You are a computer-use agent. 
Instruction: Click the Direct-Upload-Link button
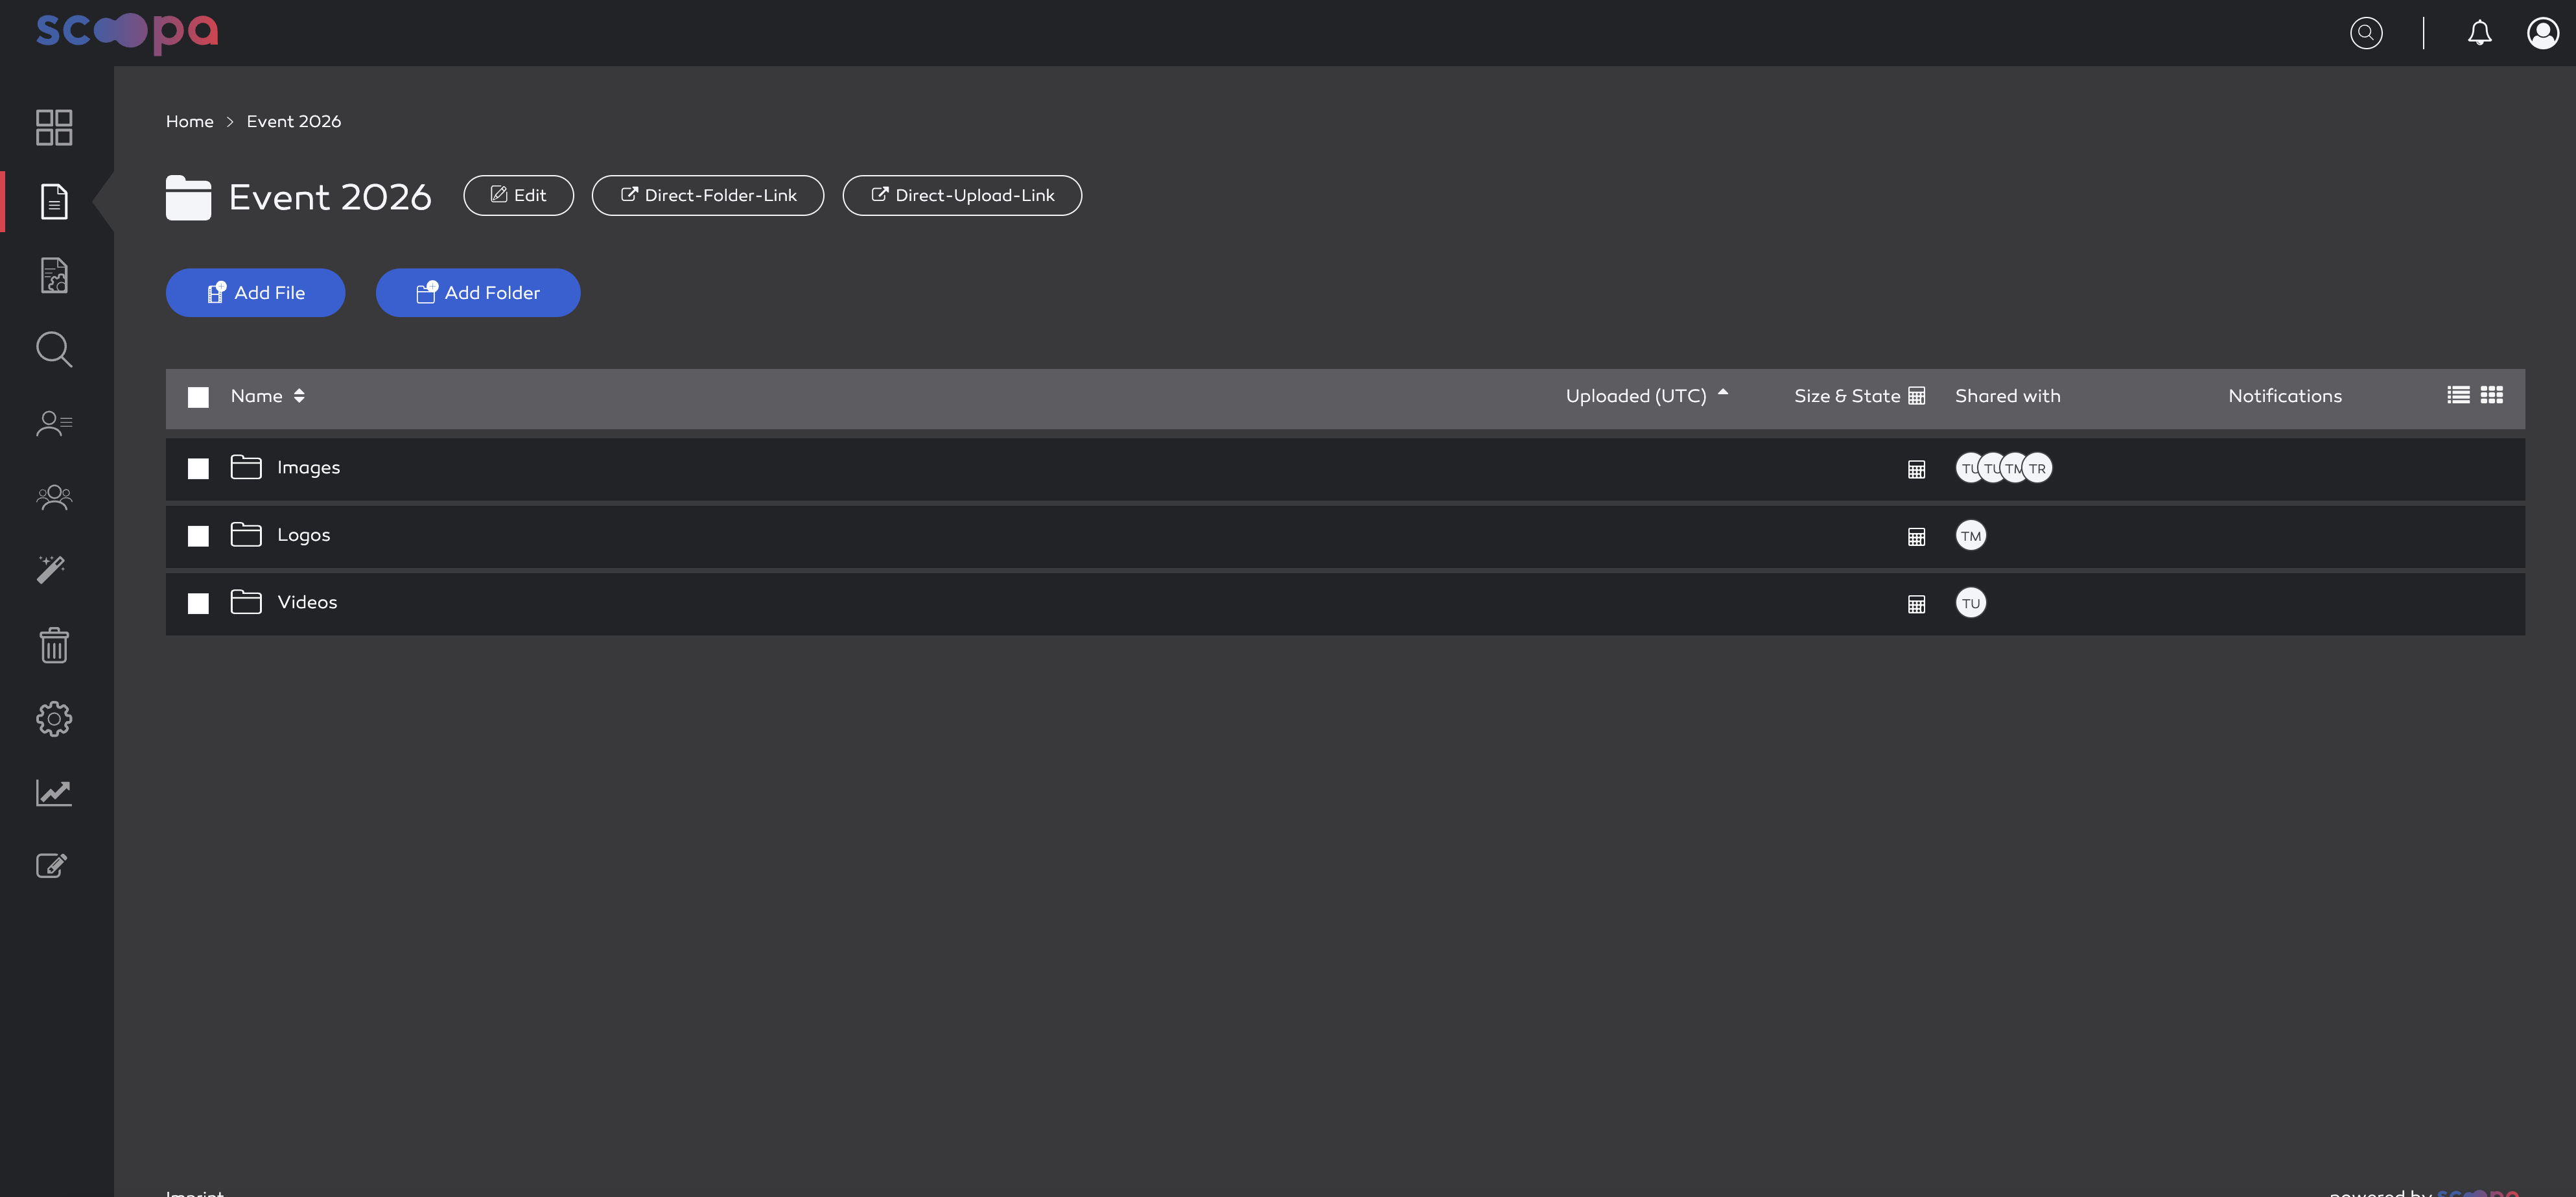(x=962, y=195)
